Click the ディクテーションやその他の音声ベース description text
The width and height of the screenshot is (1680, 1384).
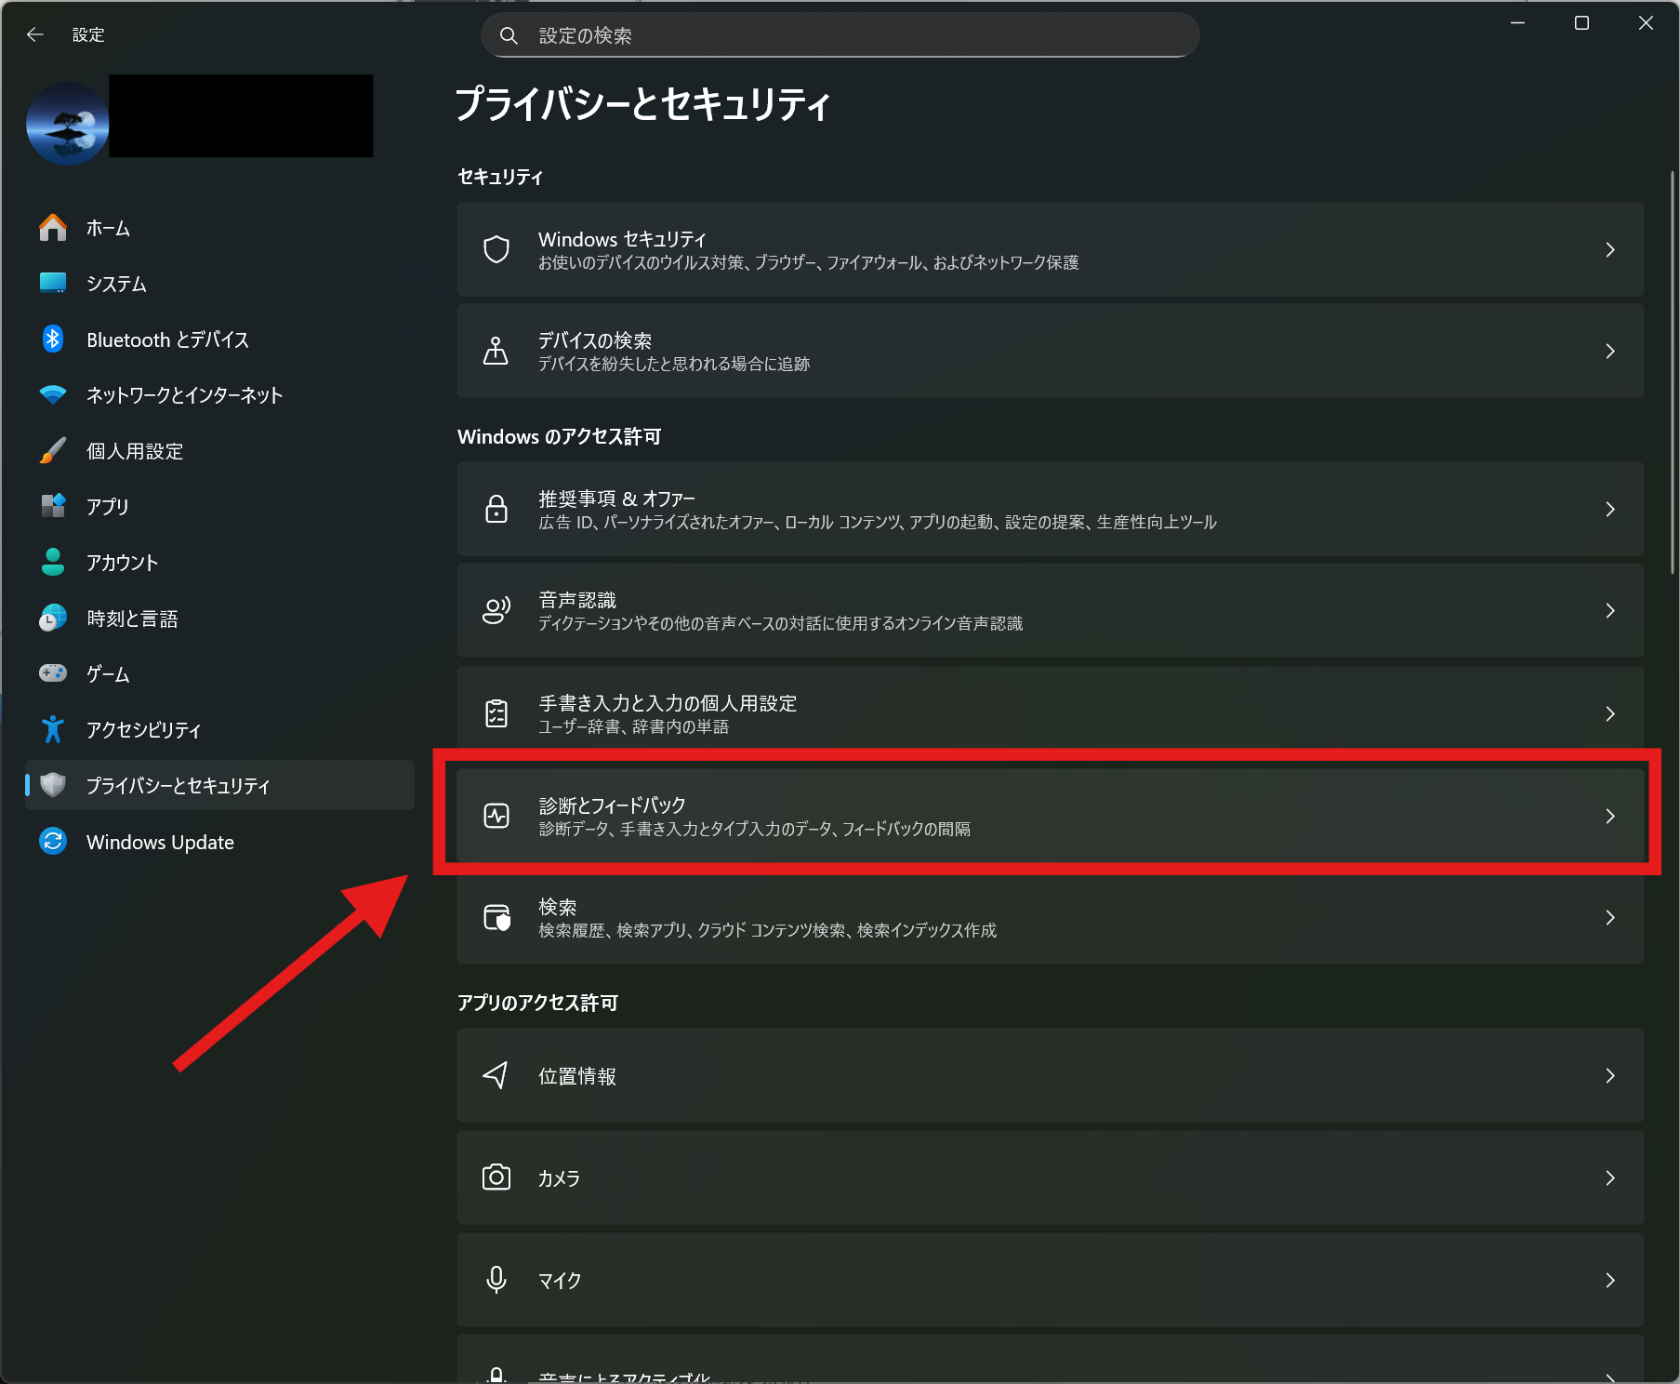coord(780,623)
